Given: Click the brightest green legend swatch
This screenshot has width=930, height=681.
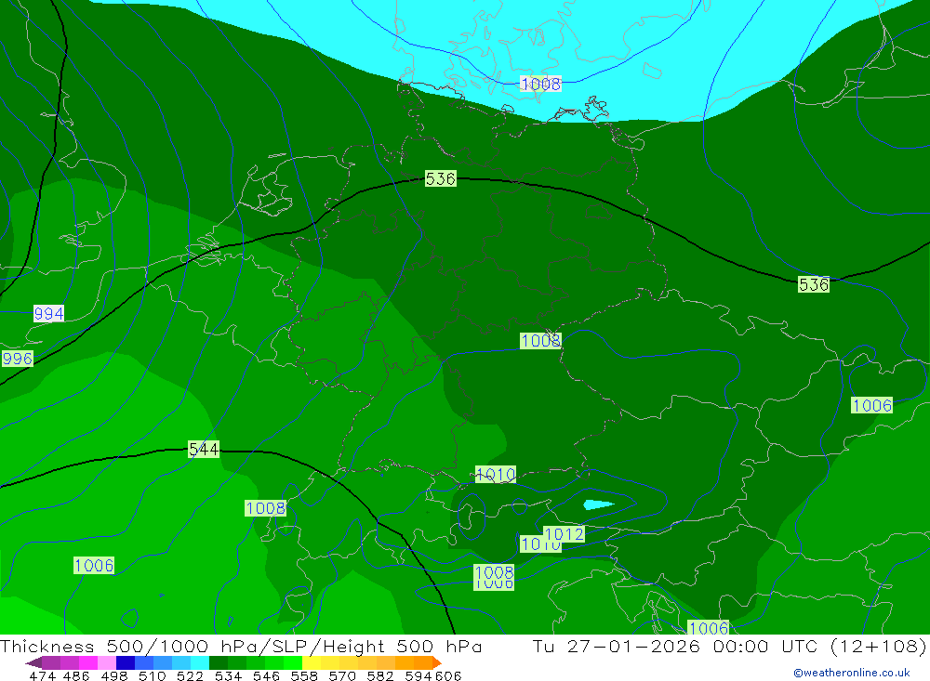Looking at the screenshot, I should (x=293, y=662).
